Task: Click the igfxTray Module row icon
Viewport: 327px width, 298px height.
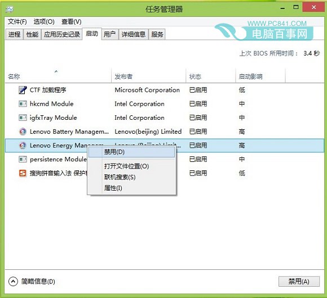Action: tap(23, 118)
